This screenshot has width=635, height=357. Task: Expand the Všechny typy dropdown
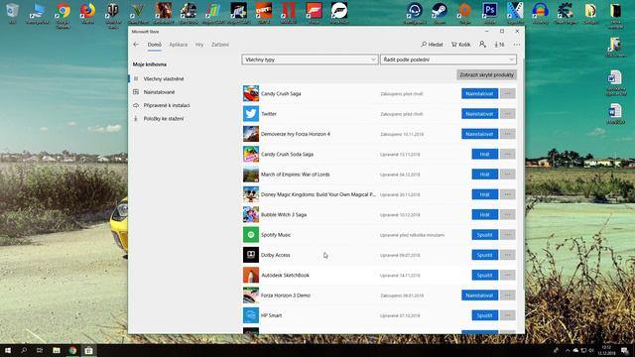pyautogui.click(x=310, y=59)
